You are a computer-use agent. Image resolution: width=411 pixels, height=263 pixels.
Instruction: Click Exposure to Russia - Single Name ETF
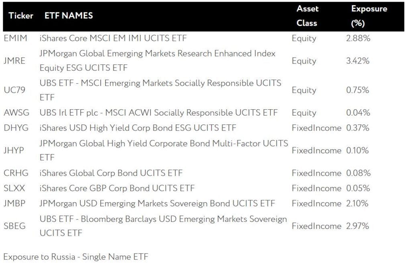click(x=76, y=257)
